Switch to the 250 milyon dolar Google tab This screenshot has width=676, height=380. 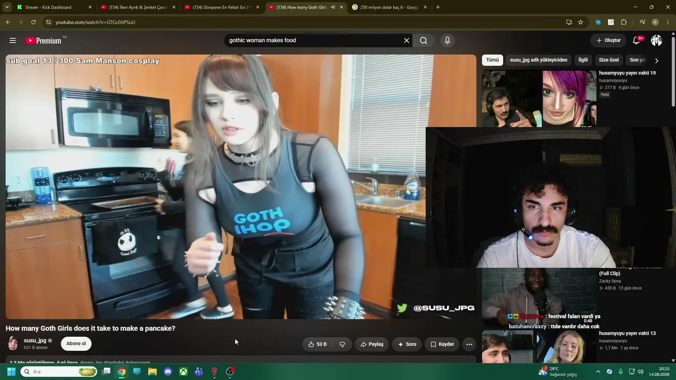[x=390, y=7]
